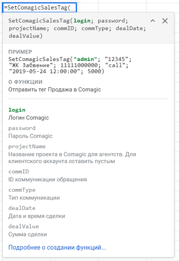Click the ПРИМЕР section heading
The image size is (179, 261).
tap(20, 52)
